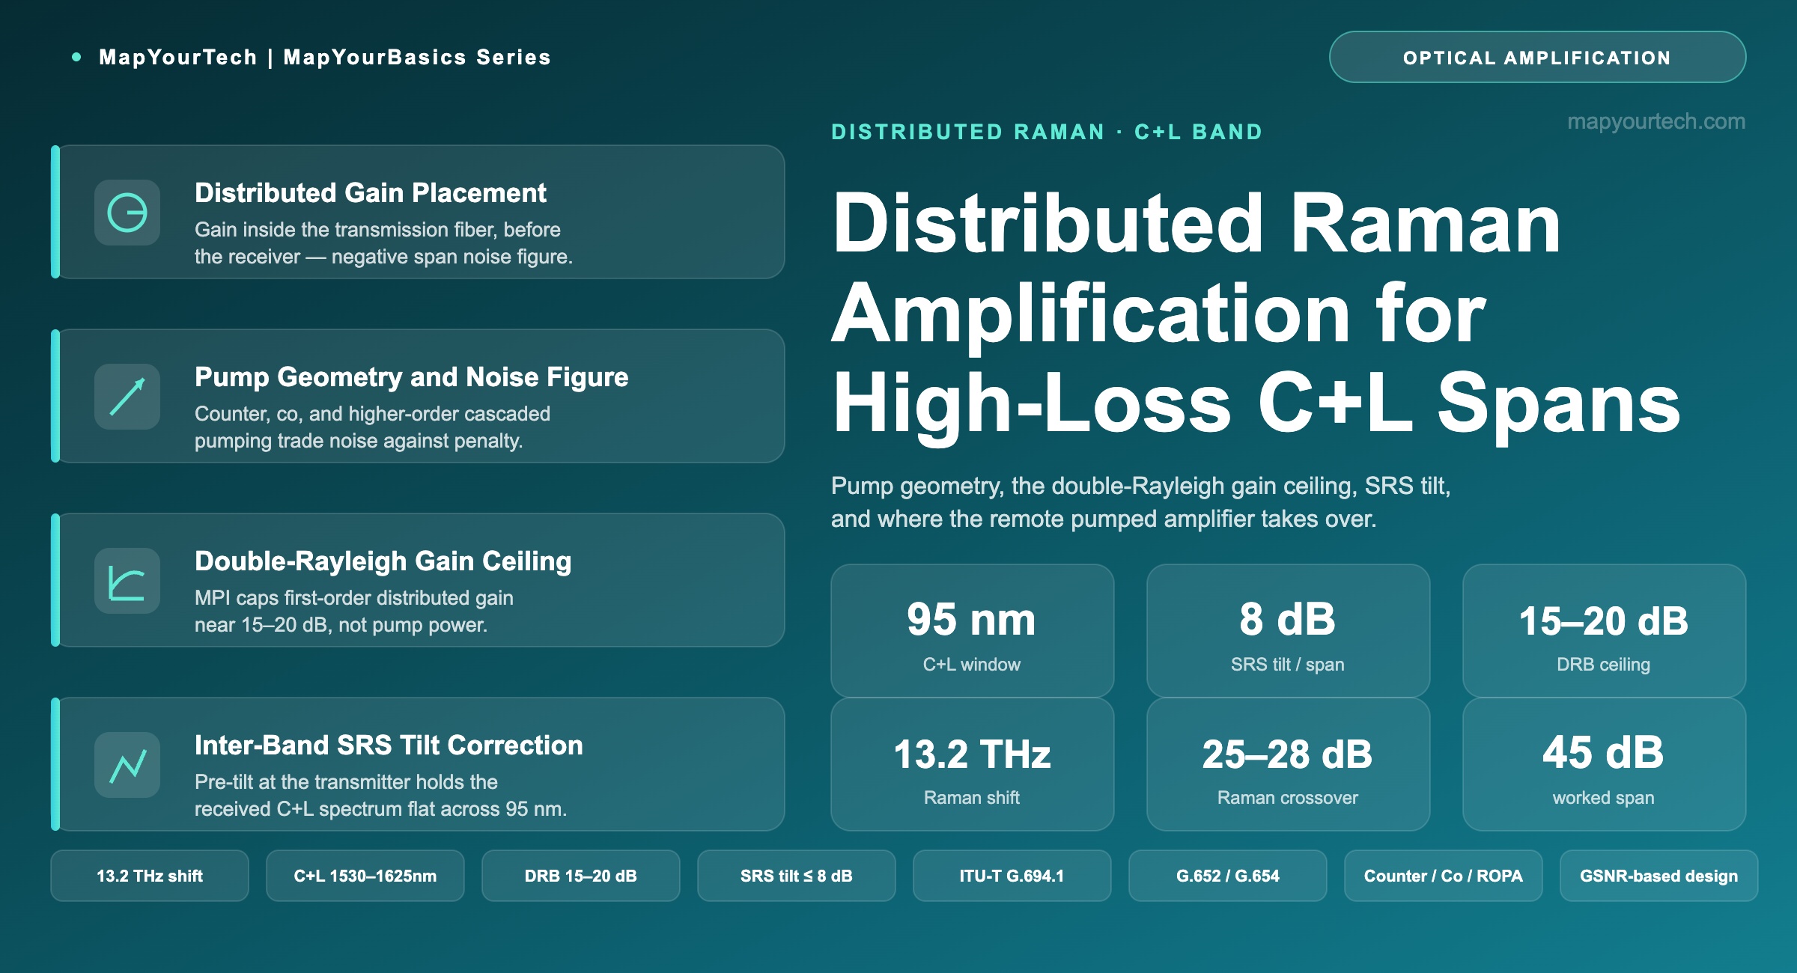
Task: Select the GSNR-based design tag
Action: (1659, 876)
